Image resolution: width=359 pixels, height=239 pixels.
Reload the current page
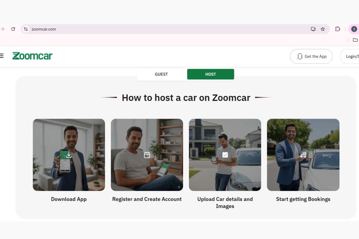tap(13, 29)
